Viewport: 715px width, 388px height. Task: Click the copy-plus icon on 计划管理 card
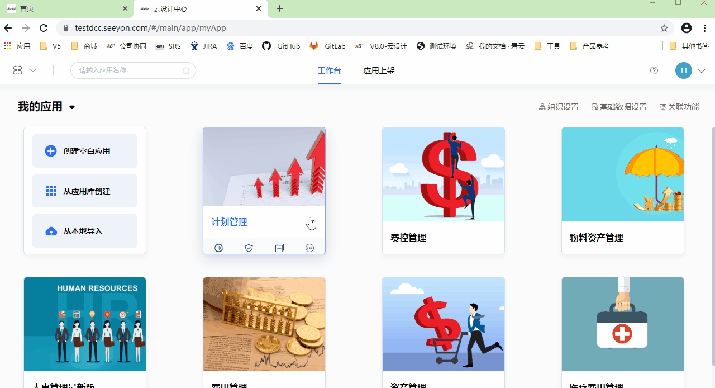click(279, 248)
